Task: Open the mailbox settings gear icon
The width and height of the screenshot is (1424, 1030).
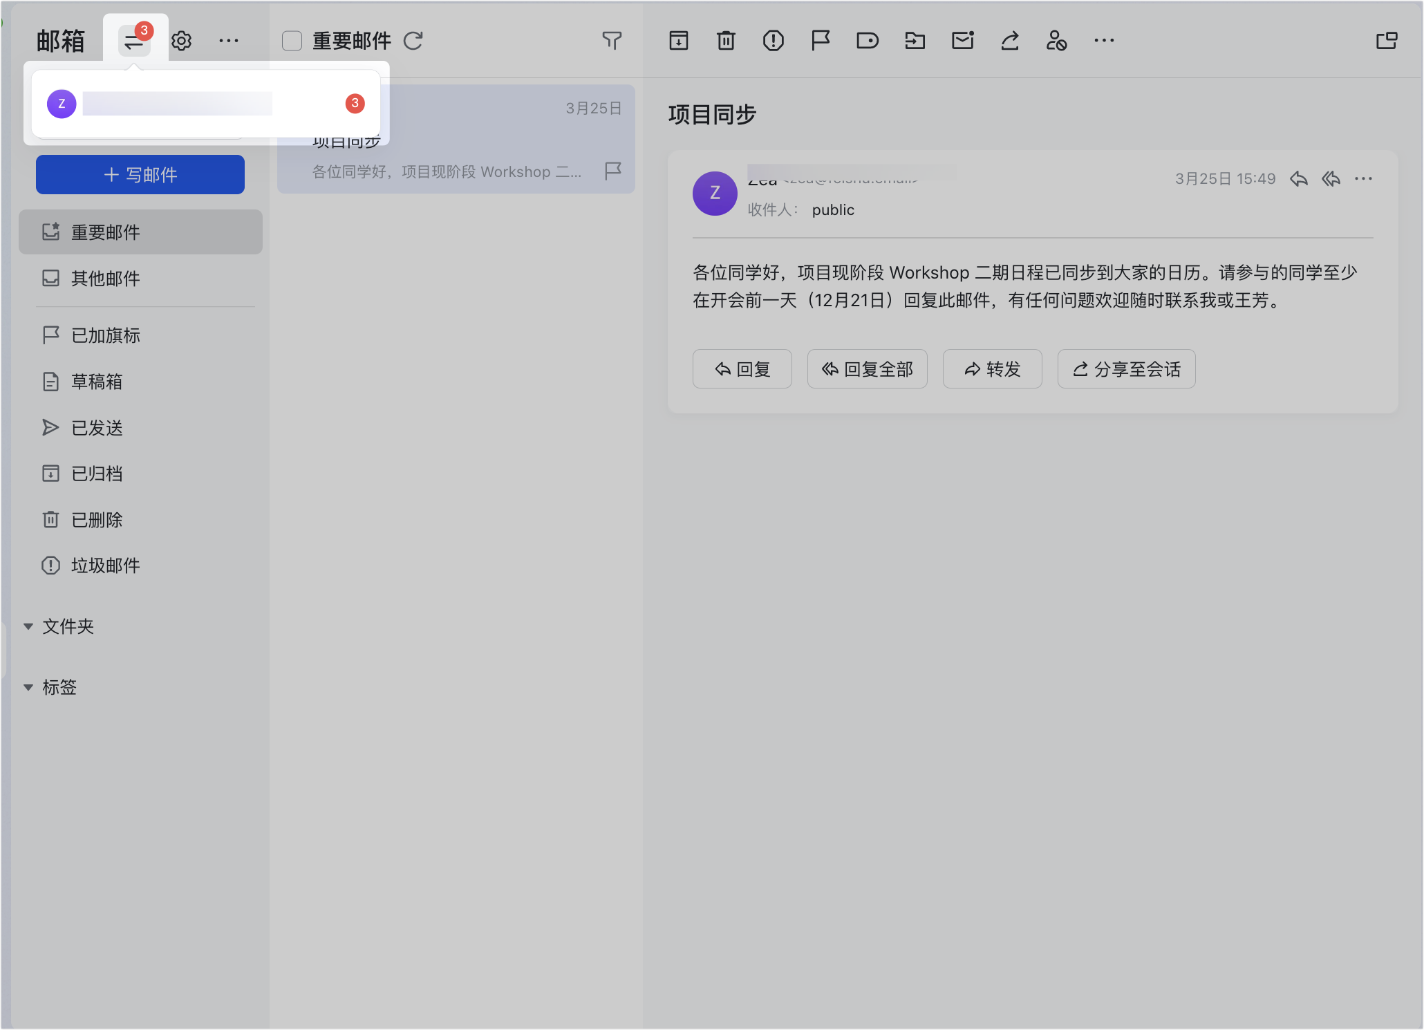Action: (x=181, y=41)
